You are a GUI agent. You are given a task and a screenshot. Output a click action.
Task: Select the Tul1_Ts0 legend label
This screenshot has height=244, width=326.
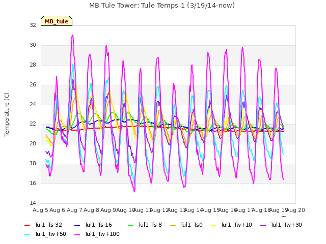192,225
